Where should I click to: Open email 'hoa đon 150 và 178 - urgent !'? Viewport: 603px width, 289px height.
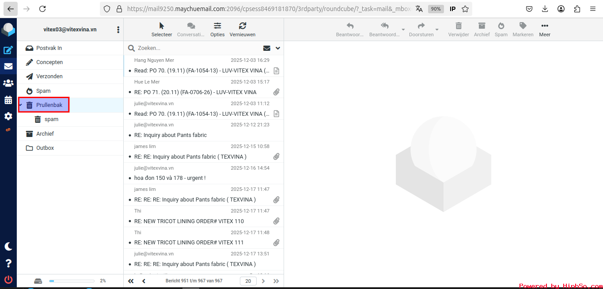coord(170,178)
